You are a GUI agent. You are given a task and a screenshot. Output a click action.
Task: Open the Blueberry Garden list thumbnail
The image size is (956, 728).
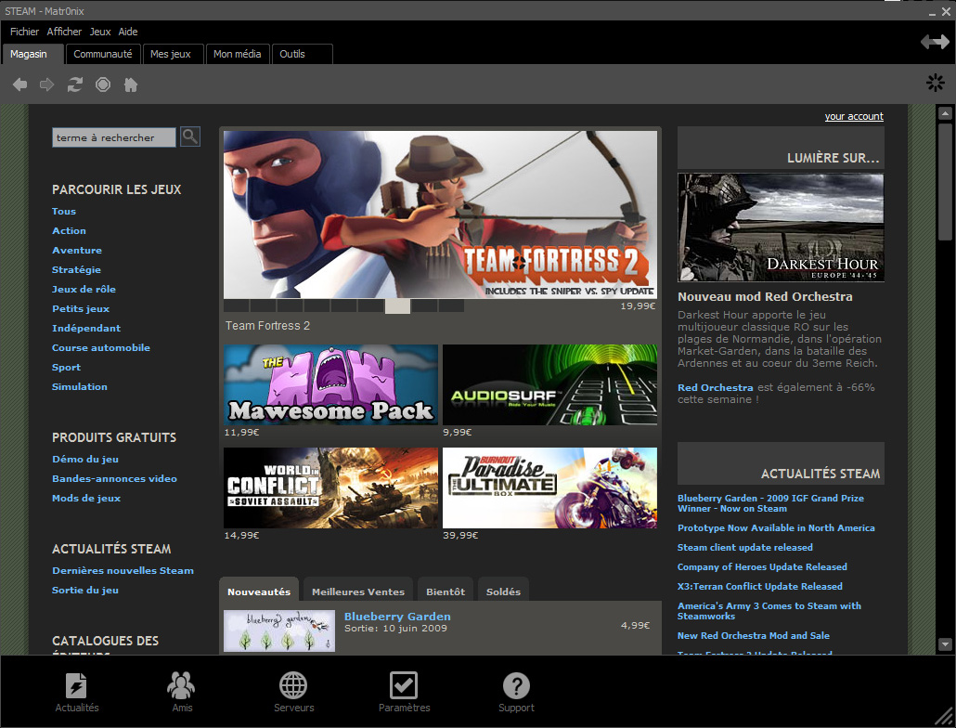point(279,630)
